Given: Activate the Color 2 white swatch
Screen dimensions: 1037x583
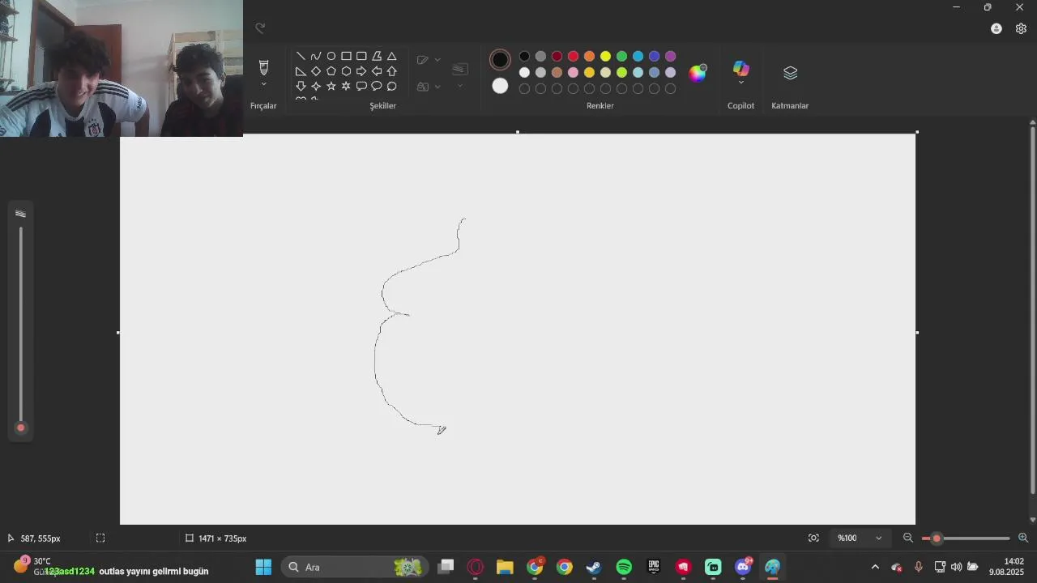Looking at the screenshot, I should (x=500, y=86).
